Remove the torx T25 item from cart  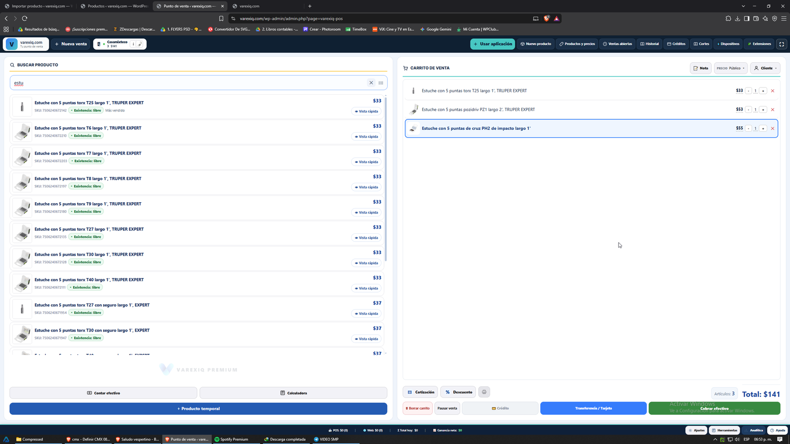(x=773, y=91)
